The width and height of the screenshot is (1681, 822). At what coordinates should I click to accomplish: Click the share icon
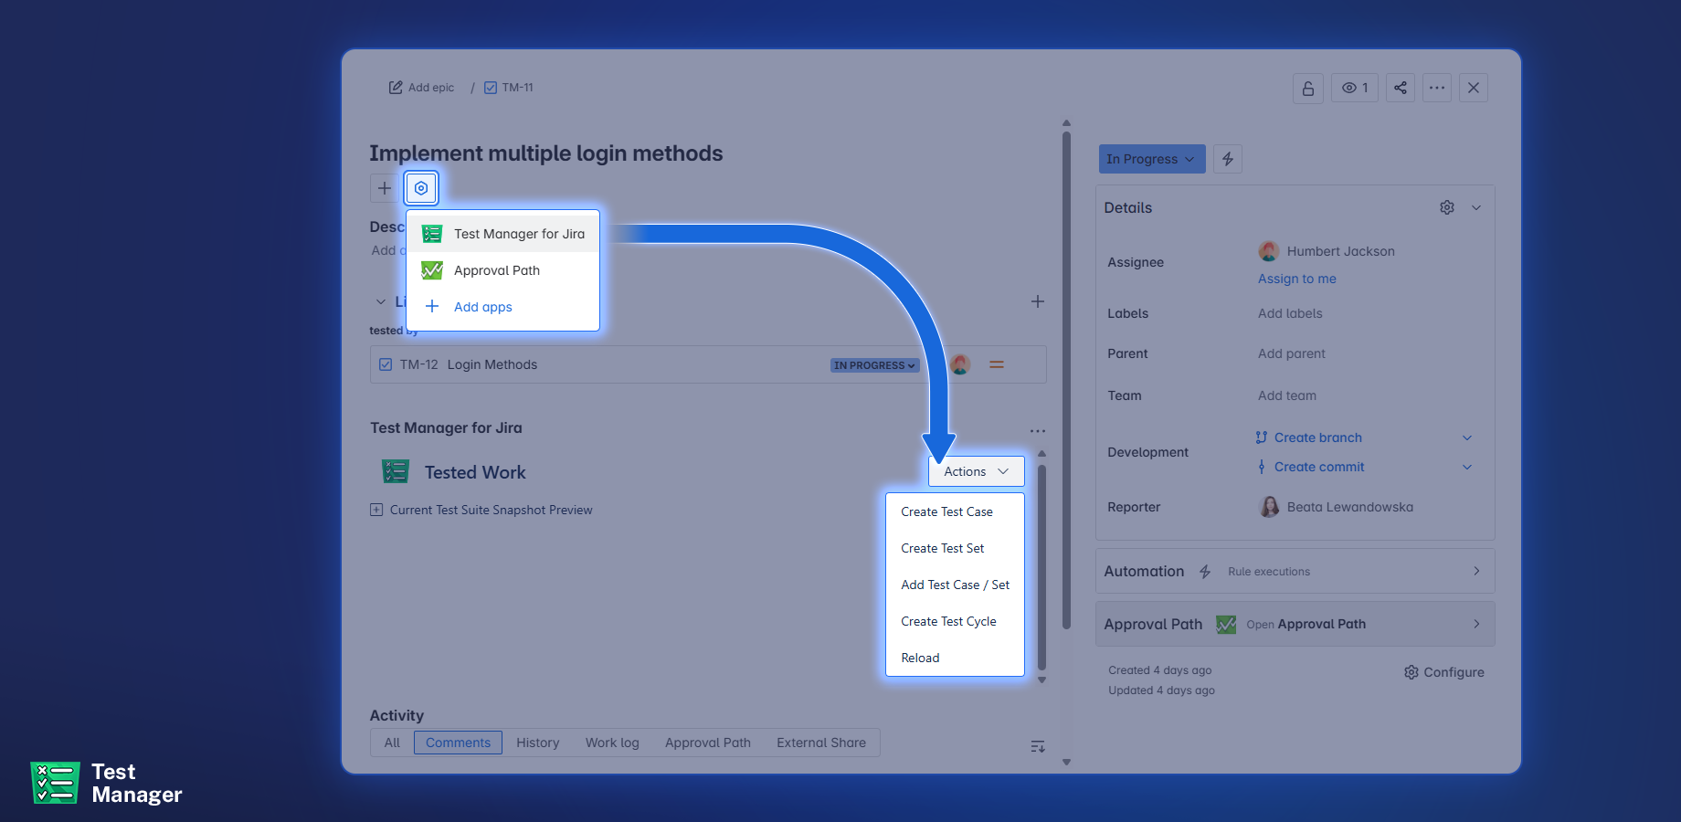tap(1401, 88)
